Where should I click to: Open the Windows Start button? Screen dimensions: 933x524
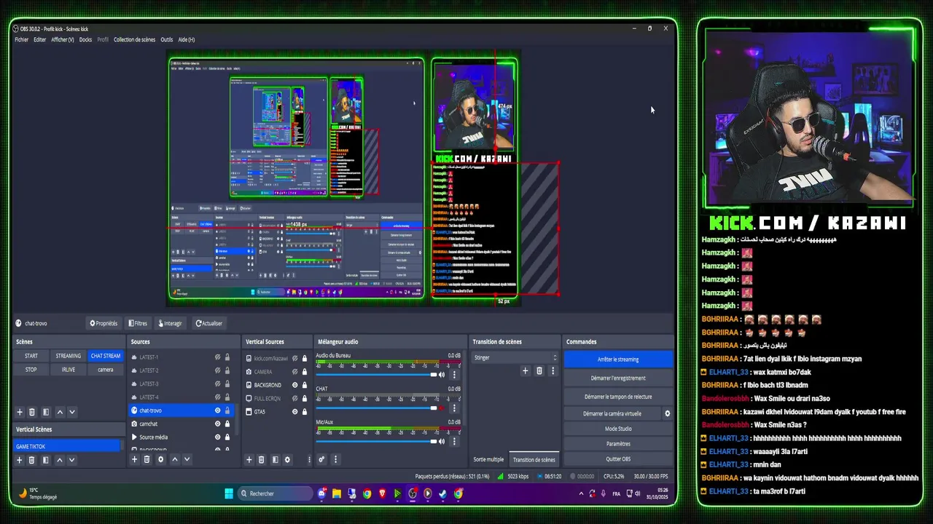229,493
